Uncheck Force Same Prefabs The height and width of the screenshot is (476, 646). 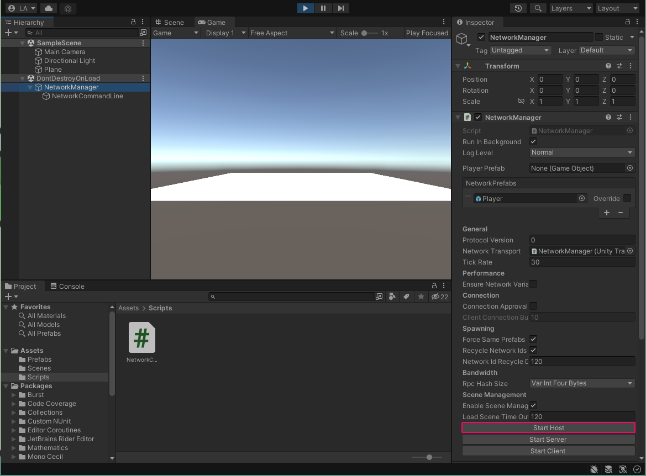533,339
